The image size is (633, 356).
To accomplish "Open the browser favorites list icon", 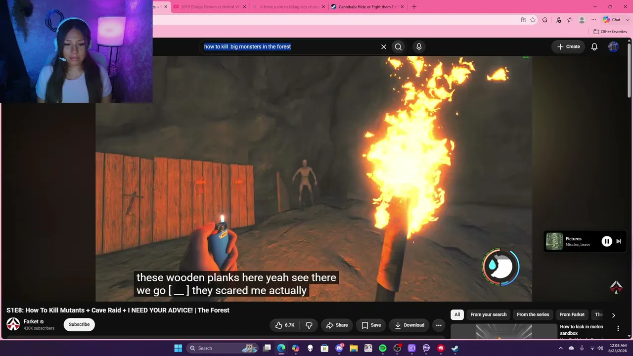I will coord(570,20).
